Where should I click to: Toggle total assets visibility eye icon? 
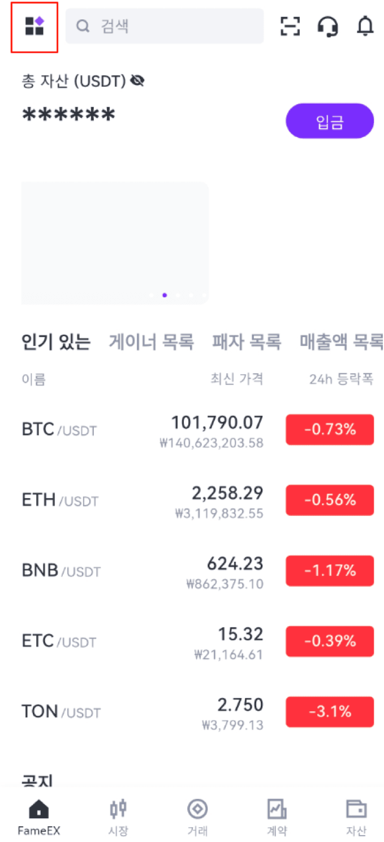(137, 81)
